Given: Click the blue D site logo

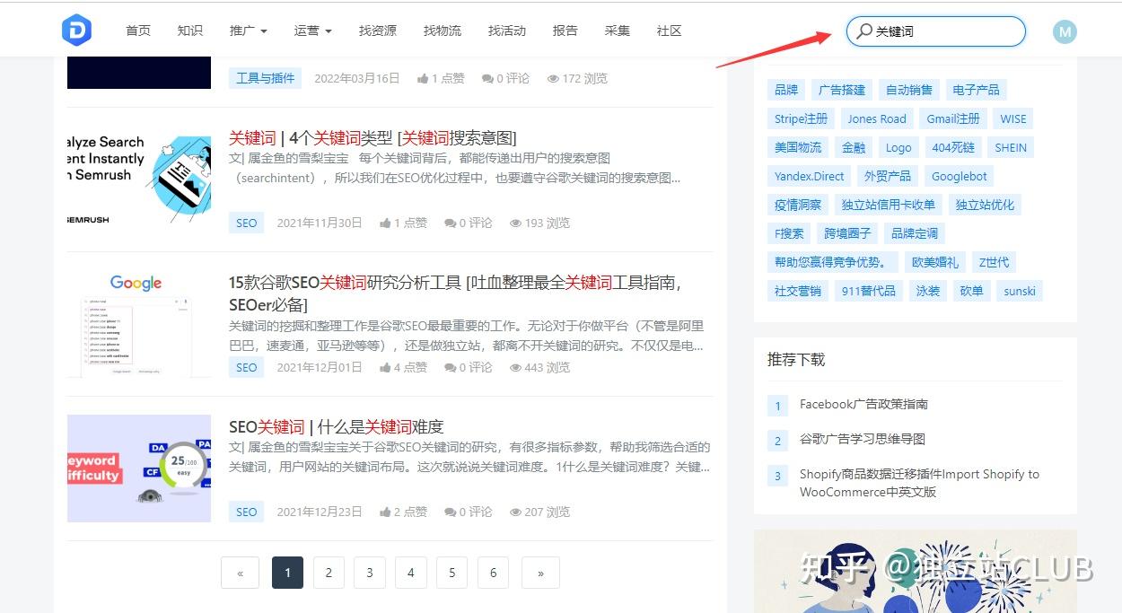Looking at the screenshot, I should pos(76,29).
